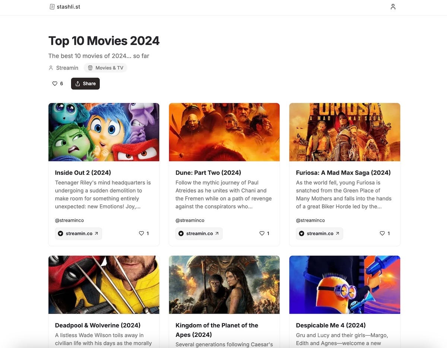
Task: Click Dune: Part Two description text
Action: [x=223, y=194]
